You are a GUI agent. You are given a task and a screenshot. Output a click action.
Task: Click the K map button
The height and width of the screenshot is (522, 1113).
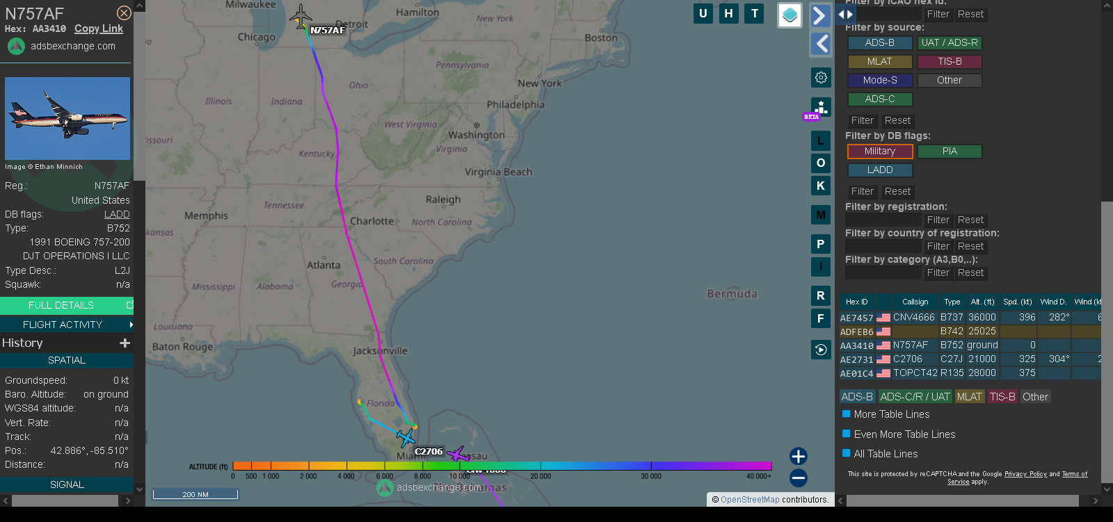821,186
